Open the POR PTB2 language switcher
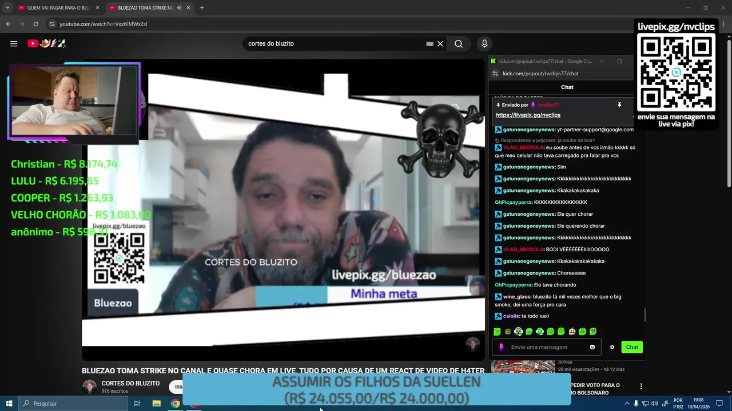The width and height of the screenshot is (732, 411). pyautogui.click(x=678, y=404)
